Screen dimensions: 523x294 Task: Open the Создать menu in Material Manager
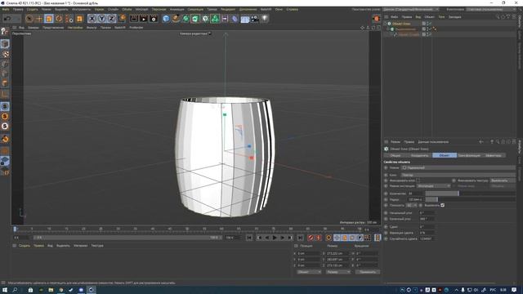[x=25, y=246]
